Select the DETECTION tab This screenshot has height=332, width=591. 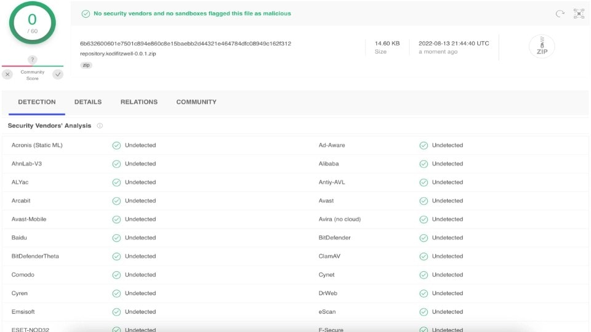37,102
